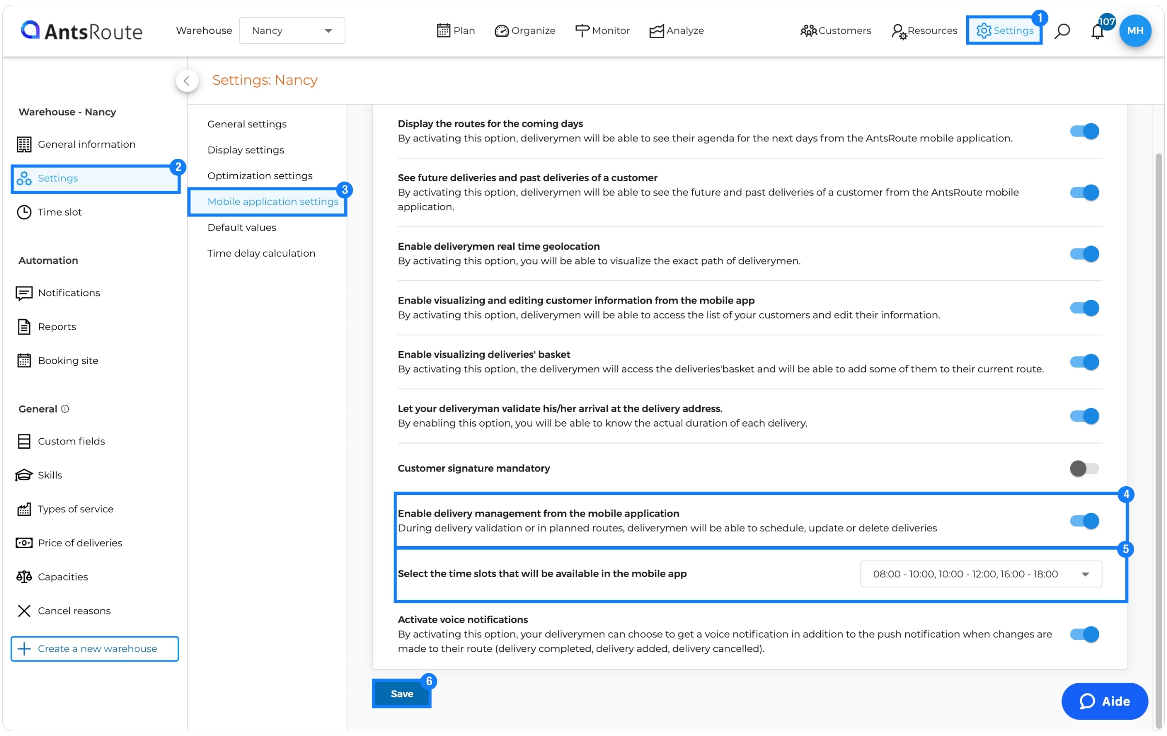Open General settings tab
Screen dimensions: 1167x736
point(247,124)
